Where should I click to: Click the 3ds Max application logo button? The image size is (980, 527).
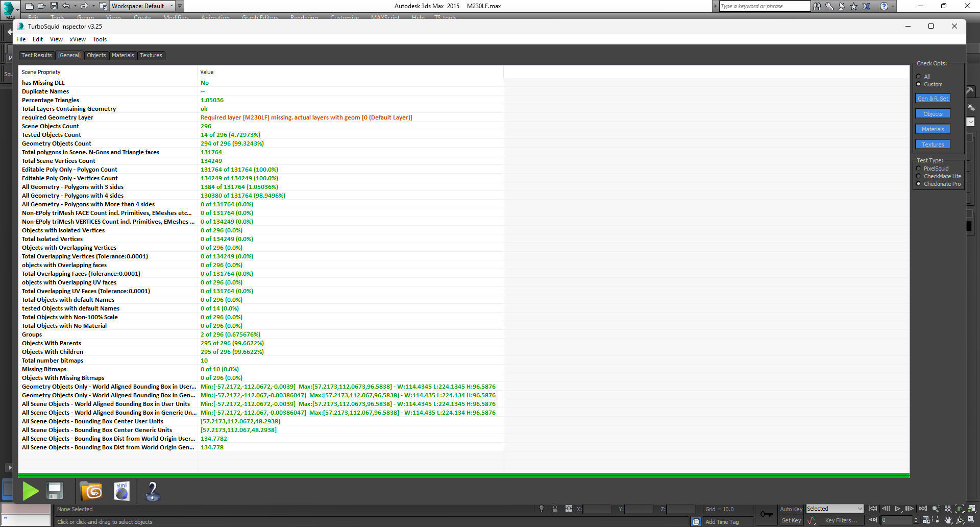click(x=9, y=9)
